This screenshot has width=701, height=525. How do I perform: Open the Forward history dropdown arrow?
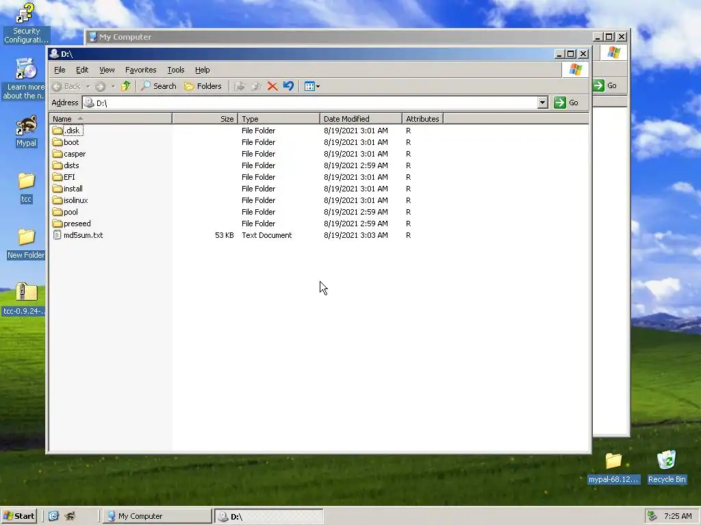coord(113,86)
